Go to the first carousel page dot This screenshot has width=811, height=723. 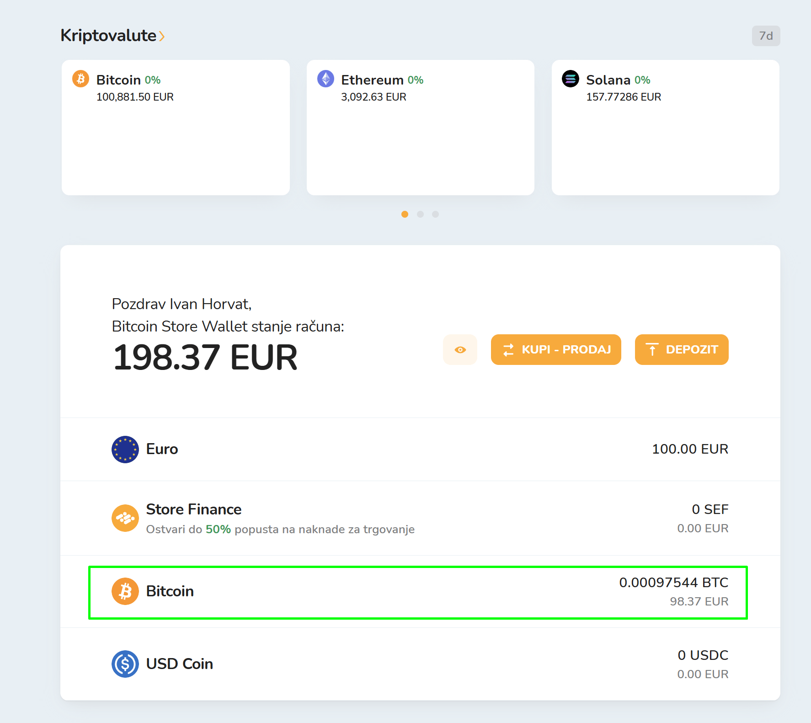tap(405, 214)
